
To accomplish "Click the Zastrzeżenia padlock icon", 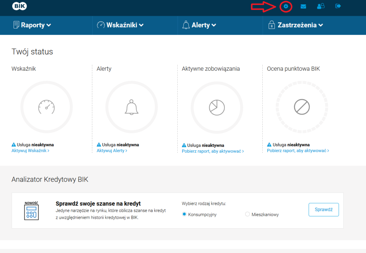I will (x=272, y=25).
